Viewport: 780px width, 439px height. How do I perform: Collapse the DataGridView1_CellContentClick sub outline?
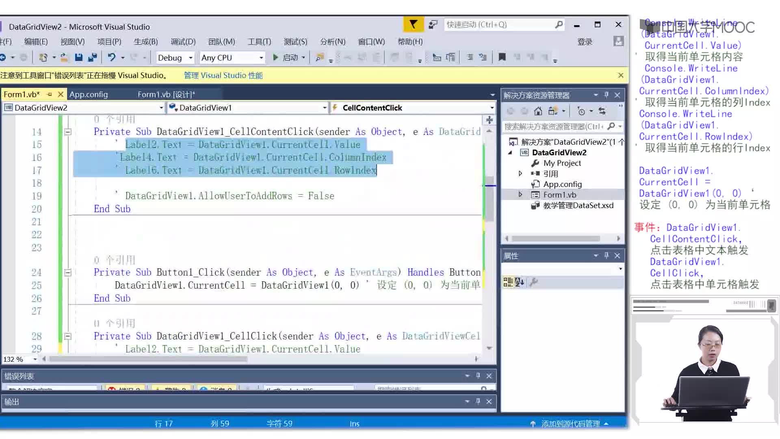[x=68, y=132]
